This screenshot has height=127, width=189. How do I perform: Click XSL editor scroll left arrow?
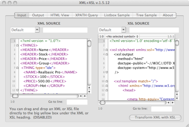pyautogui.click(x=168, y=103)
